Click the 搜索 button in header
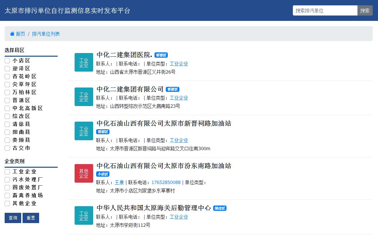Viewport: 378px width, 238px height. pyautogui.click(x=365, y=11)
